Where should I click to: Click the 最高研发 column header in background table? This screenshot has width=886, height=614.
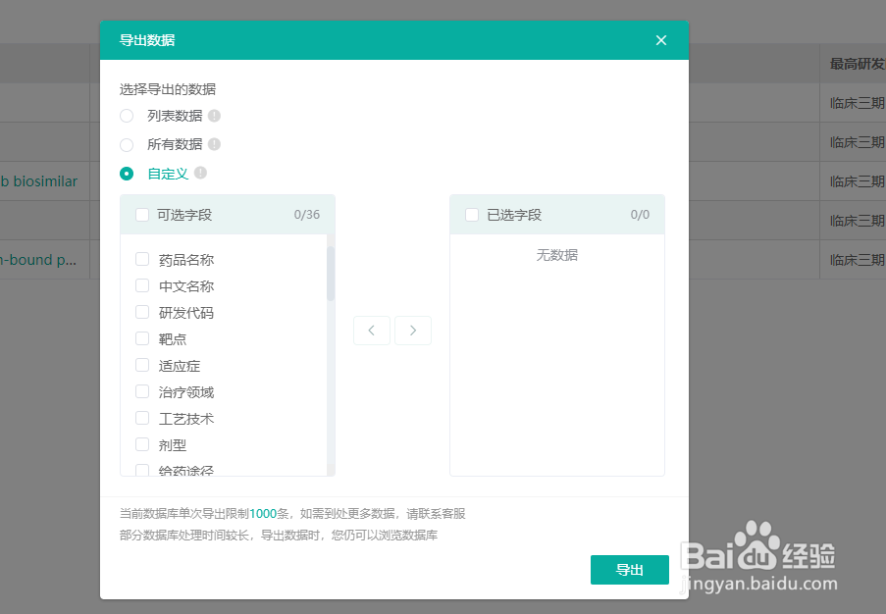(858, 64)
